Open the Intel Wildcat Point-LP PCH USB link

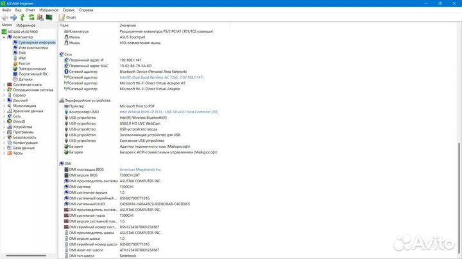click(169, 112)
